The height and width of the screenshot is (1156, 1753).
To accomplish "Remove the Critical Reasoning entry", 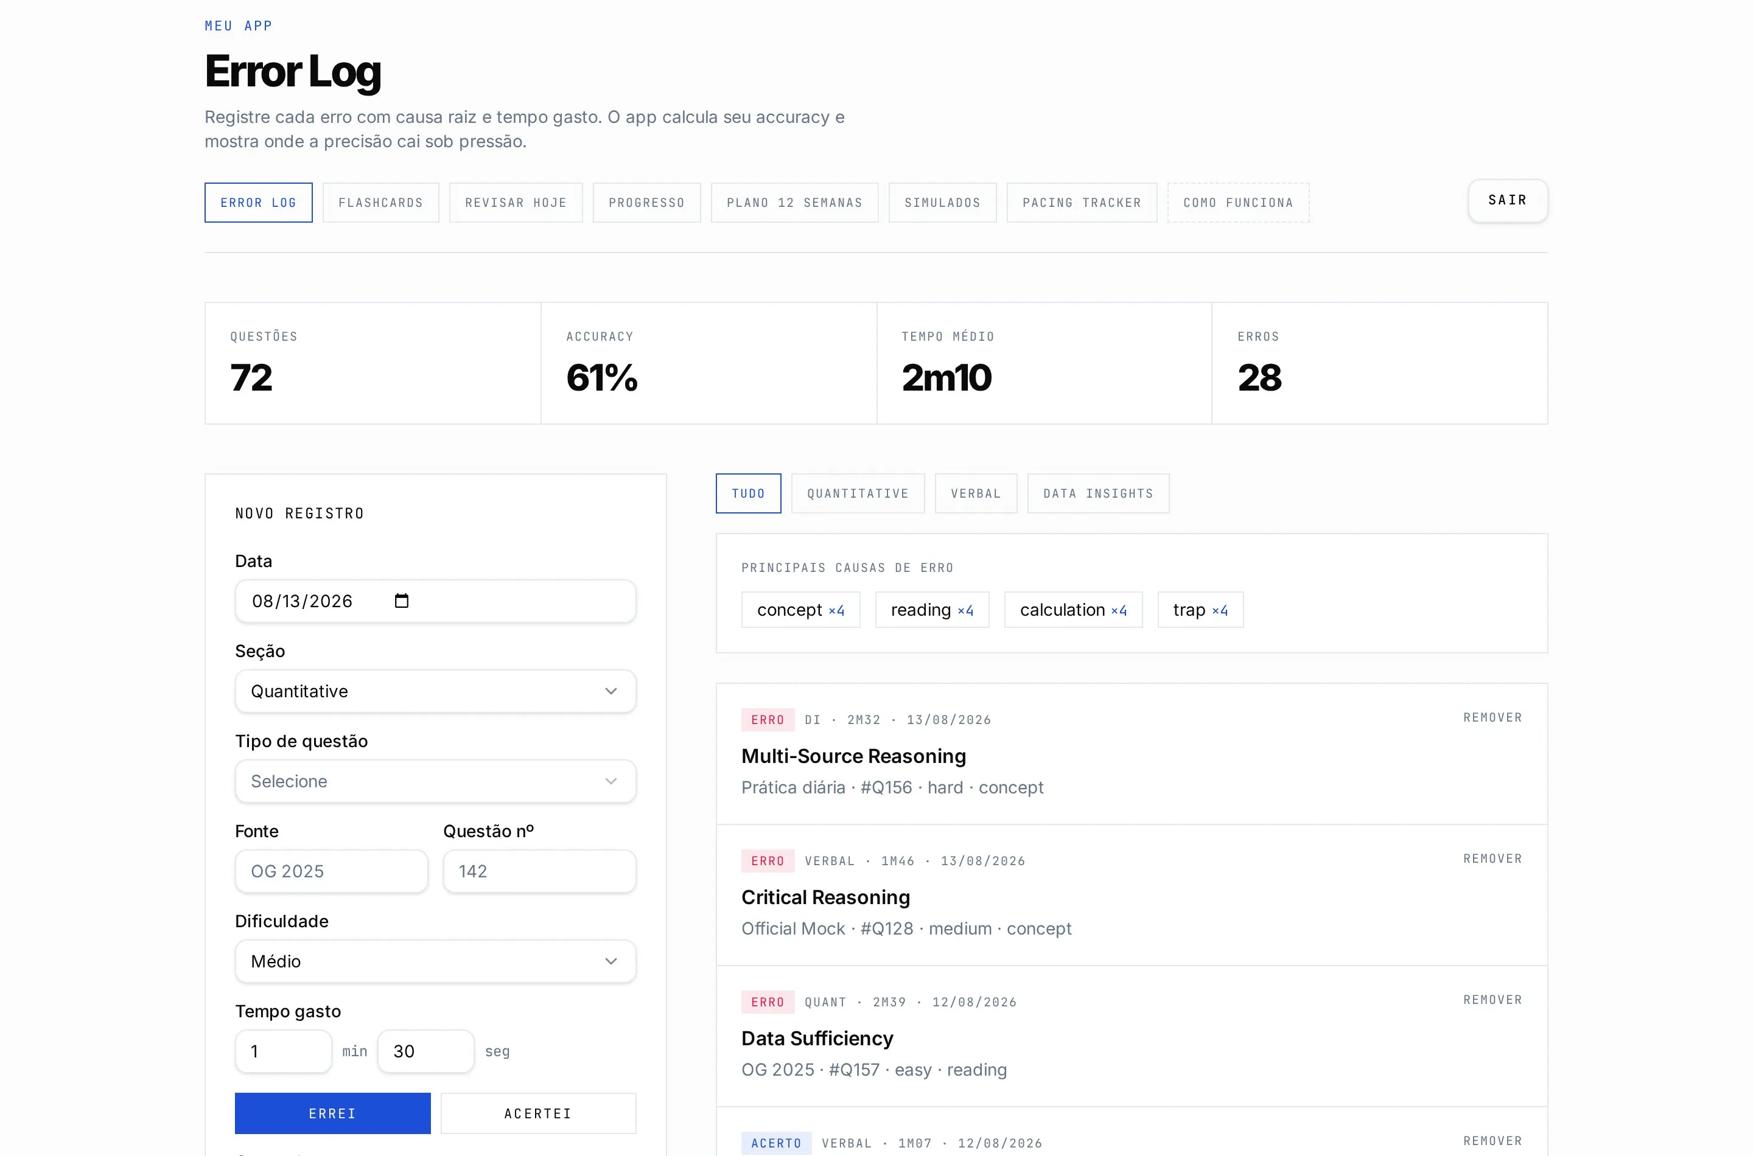I will (1492, 859).
